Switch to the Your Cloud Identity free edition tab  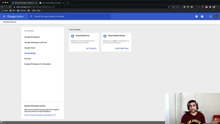[x=52, y=3]
